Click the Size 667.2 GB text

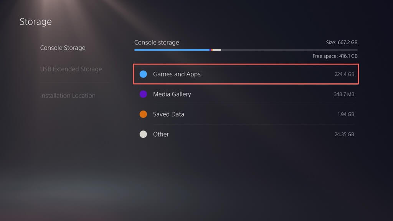pyautogui.click(x=342, y=42)
